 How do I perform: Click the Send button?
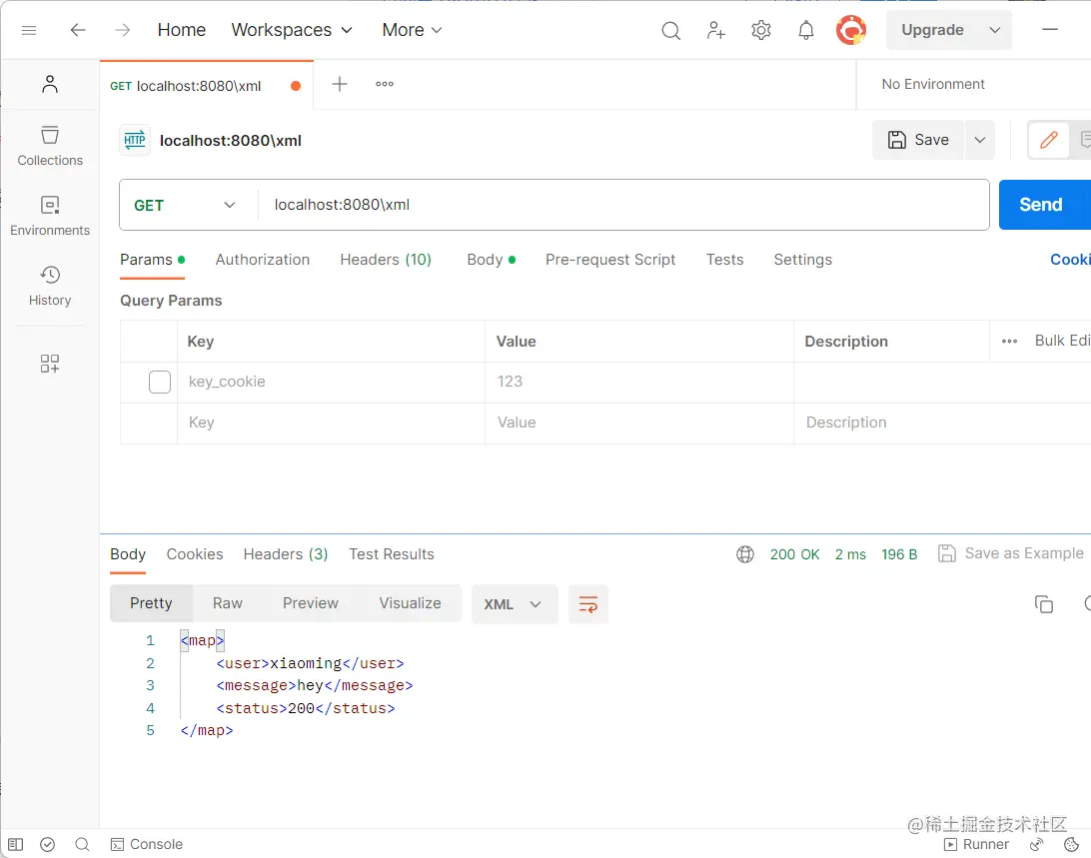[x=1044, y=205]
